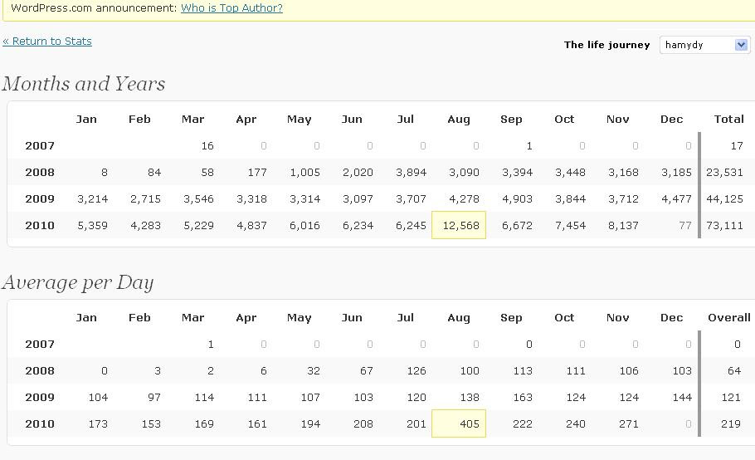Click the Return to Stats link

(x=47, y=41)
